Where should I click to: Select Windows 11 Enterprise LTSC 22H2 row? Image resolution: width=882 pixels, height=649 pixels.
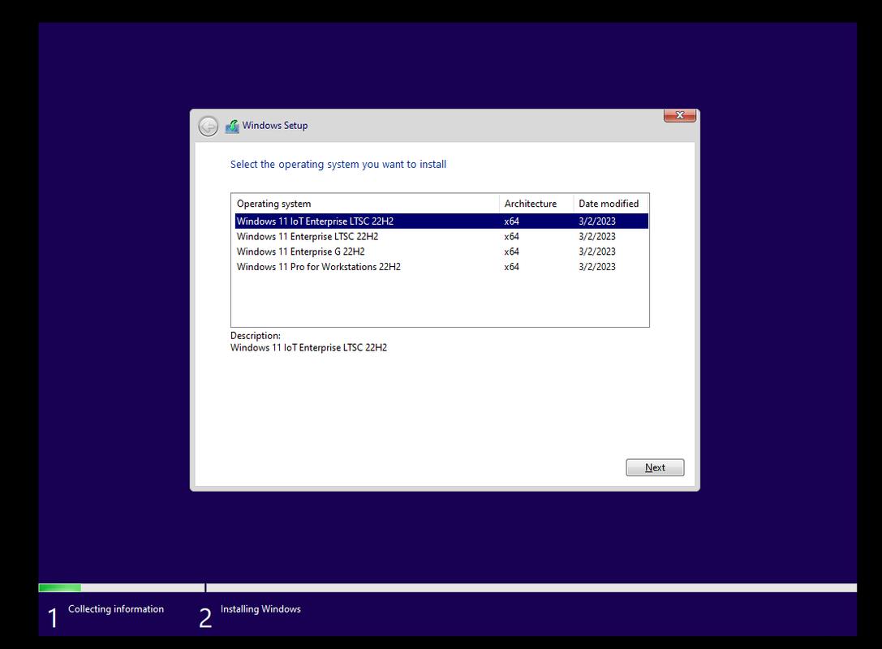tap(441, 236)
